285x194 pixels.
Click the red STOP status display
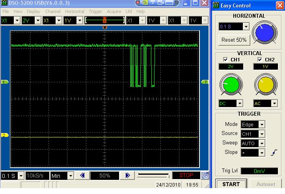pyautogui.click(x=186, y=175)
